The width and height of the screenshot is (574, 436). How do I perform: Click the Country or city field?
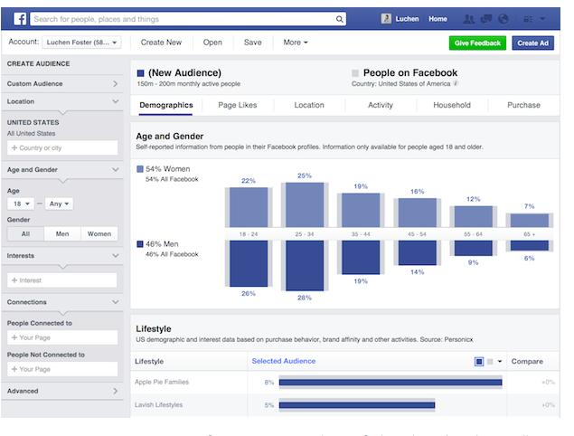click(x=62, y=147)
